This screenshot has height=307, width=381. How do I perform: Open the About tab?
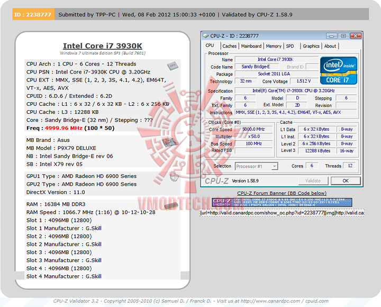point(330,46)
